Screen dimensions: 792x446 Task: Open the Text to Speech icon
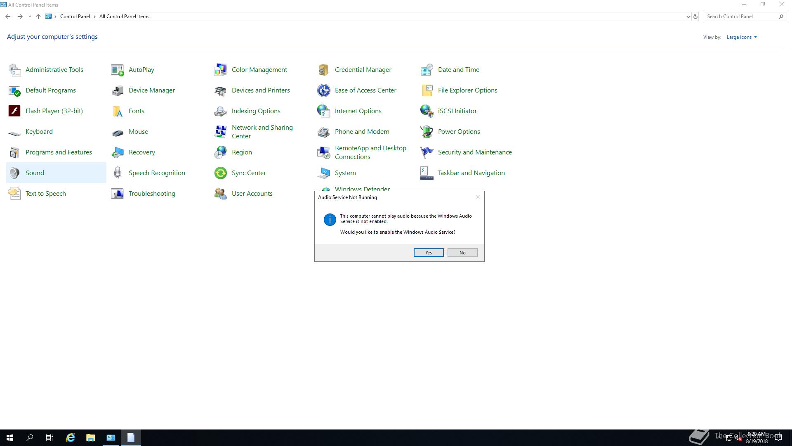(14, 194)
